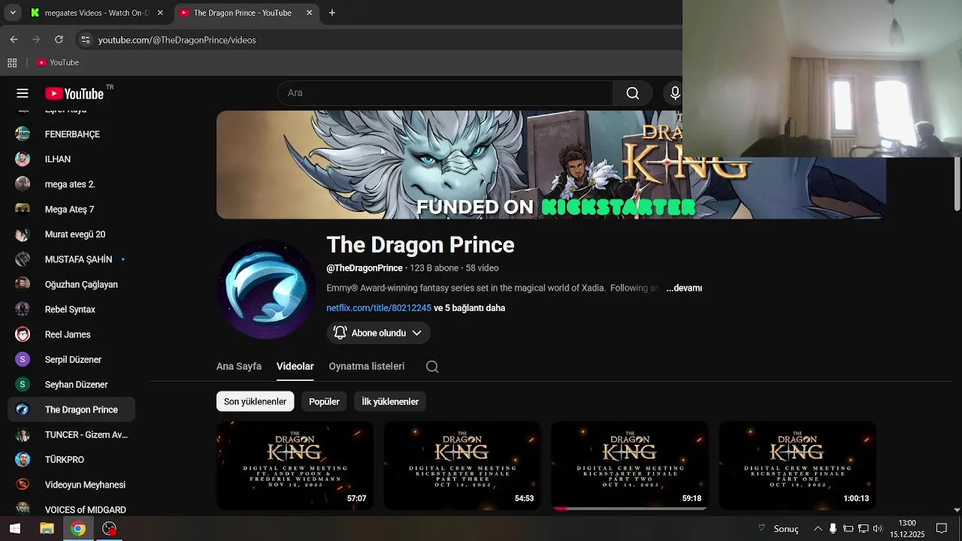Switch to Ana Sayfa tab

point(239,366)
